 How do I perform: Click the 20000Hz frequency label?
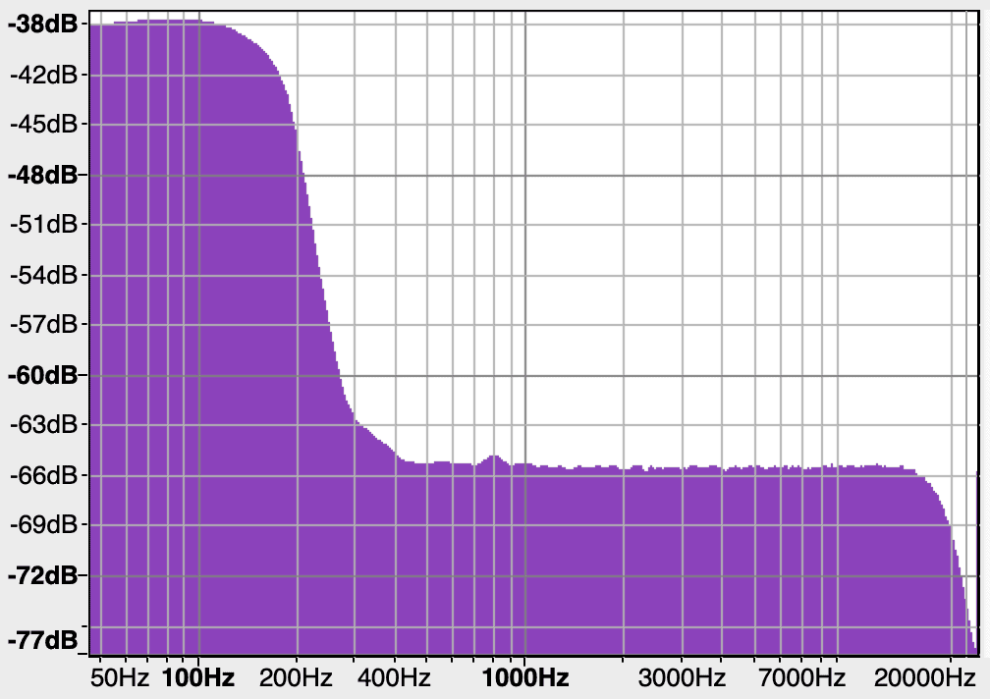(925, 678)
